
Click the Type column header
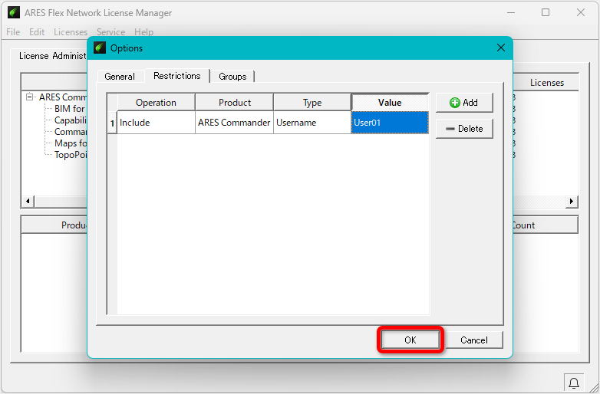click(x=312, y=103)
